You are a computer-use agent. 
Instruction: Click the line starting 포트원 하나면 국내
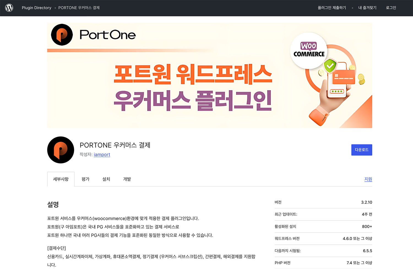click(x=130, y=235)
